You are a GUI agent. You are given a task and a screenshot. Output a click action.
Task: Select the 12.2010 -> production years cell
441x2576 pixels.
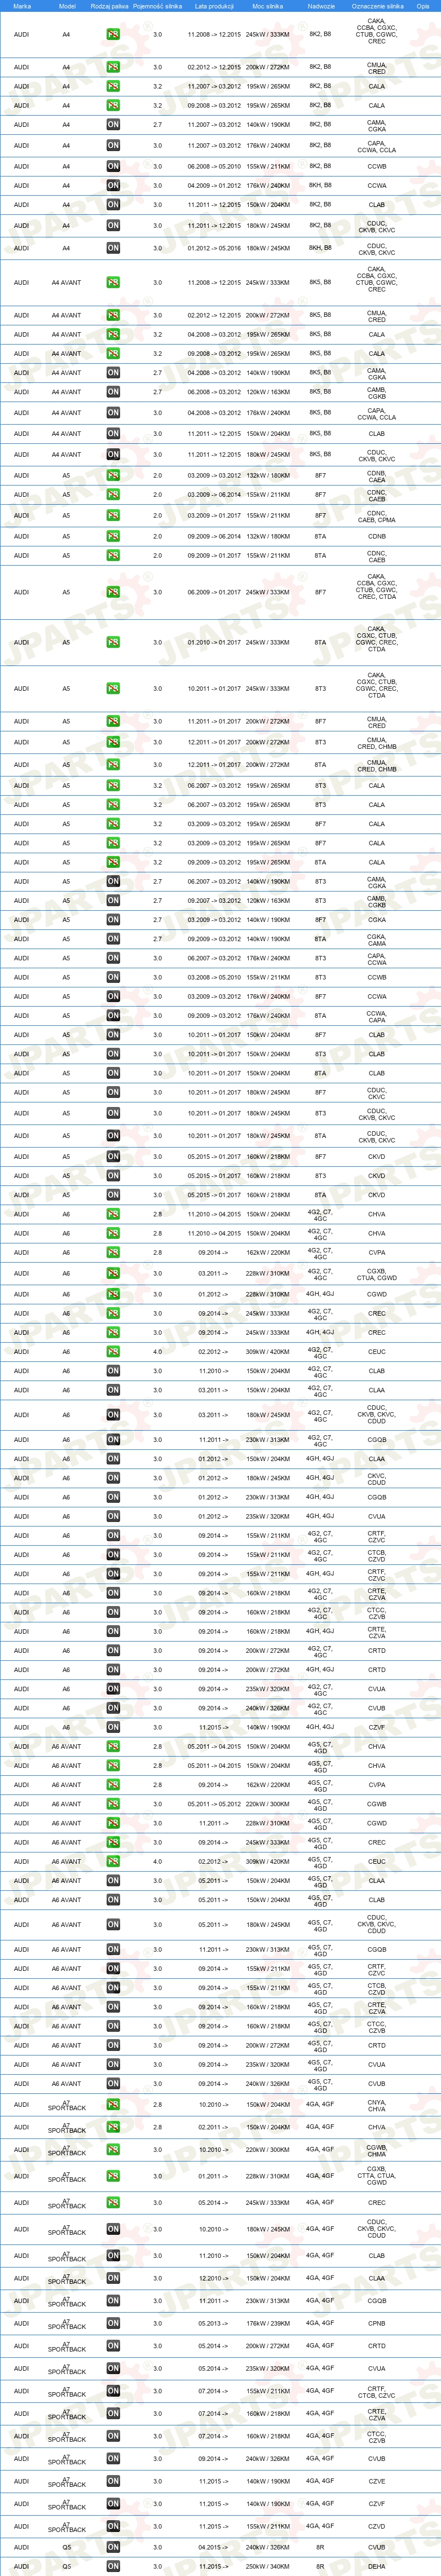coord(214,2278)
